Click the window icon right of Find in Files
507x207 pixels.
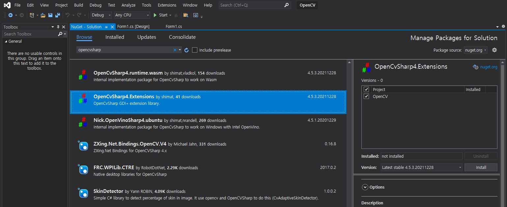pos(196,15)
